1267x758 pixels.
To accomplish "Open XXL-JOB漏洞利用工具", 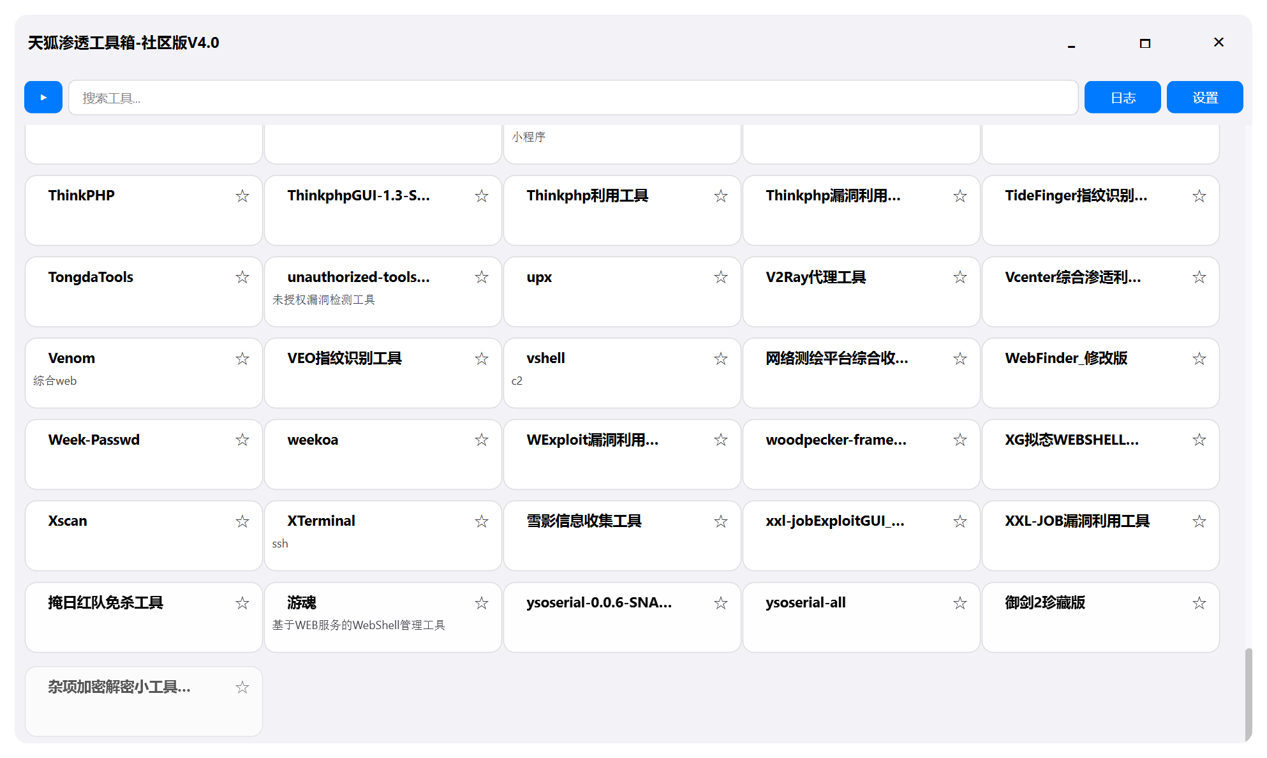I will coord(1101,536).
